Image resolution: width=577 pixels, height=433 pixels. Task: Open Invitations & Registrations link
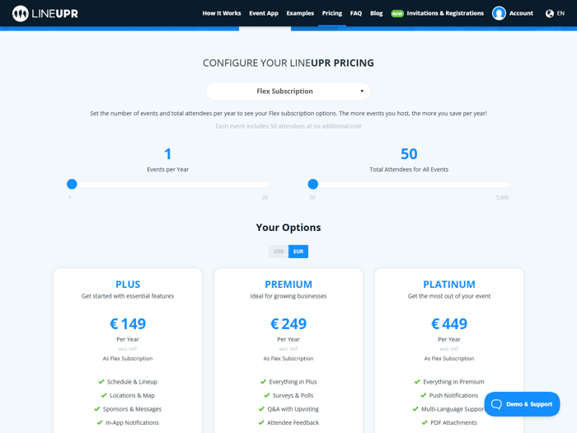click(x=445, y=13)
